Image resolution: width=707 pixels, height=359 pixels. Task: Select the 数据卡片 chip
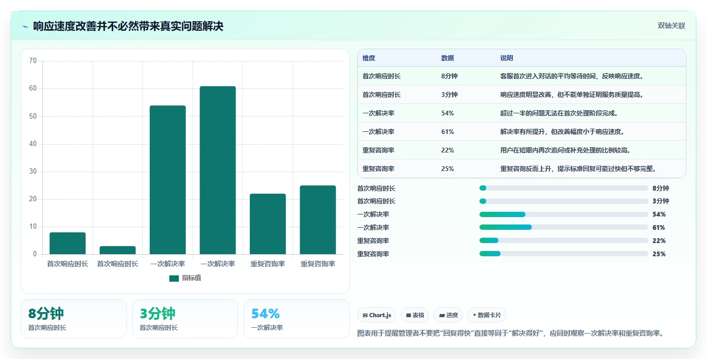pos(487,315)
